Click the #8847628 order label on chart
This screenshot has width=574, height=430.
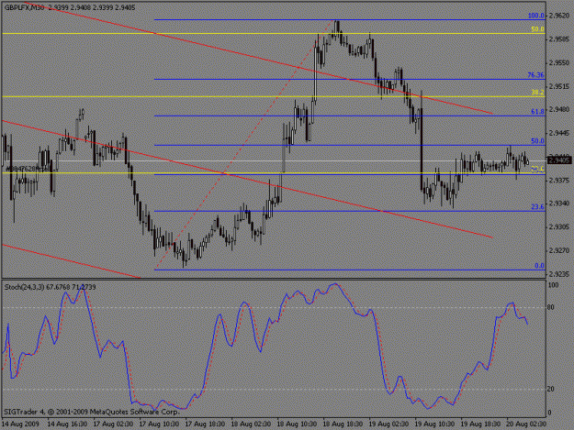(28, 169)
